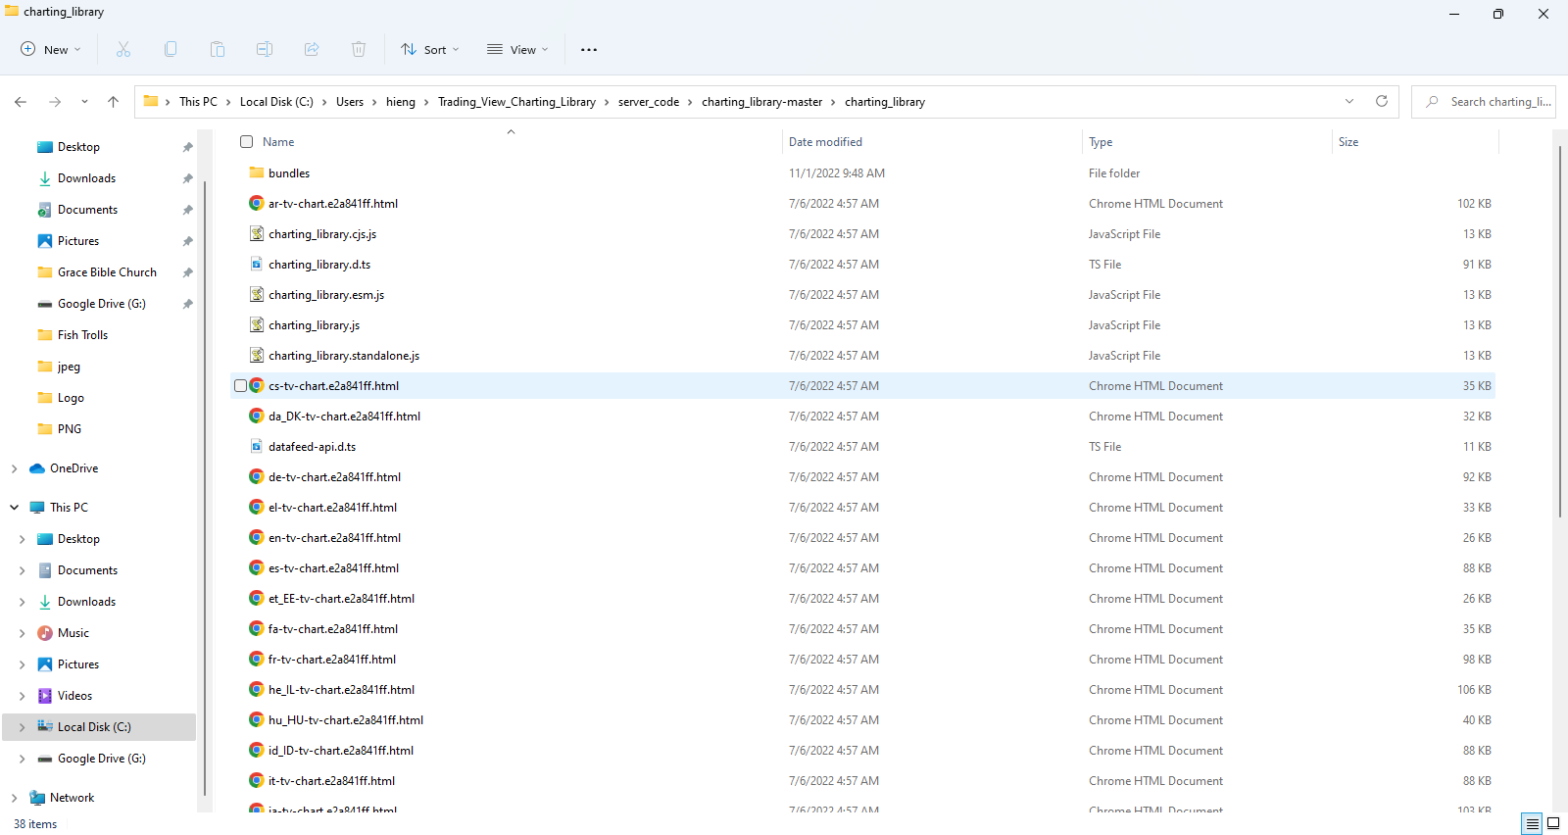Image resolution: width=1568 pixels, height=835 pixels.
Task: Expand Network tree node
Action: click(x=14, y=798)
